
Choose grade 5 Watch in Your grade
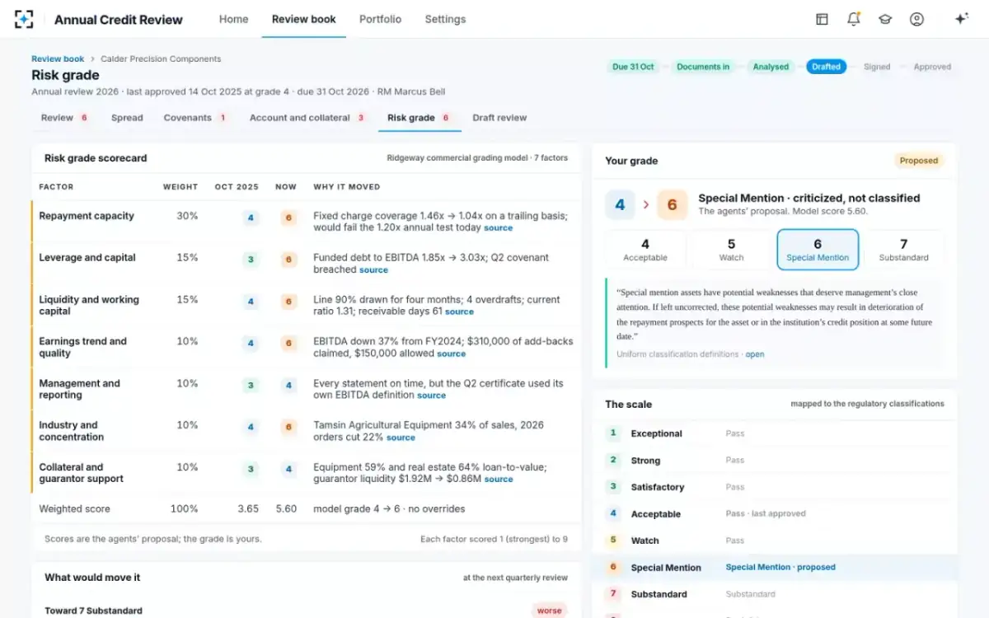[731, 250]
